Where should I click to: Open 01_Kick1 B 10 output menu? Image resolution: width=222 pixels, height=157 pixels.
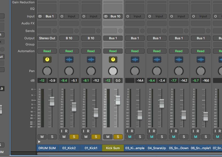91,38
